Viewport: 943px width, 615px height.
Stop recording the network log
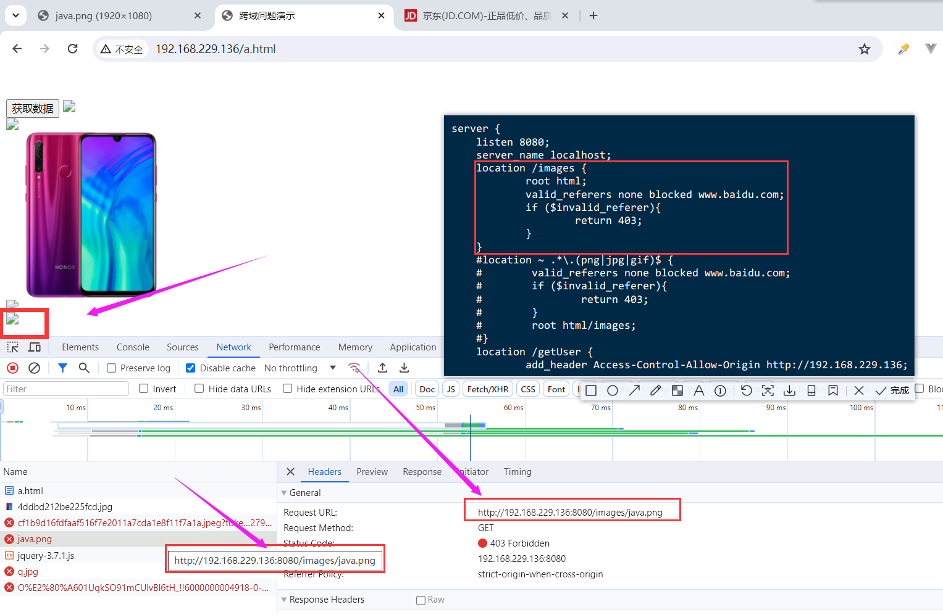point(12,368)
